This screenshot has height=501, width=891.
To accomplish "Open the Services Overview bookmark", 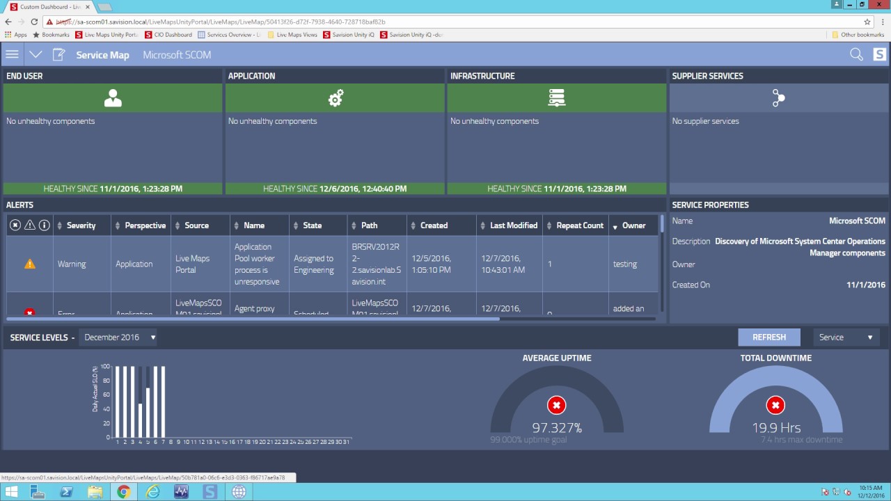I will [x=229, y=34].
